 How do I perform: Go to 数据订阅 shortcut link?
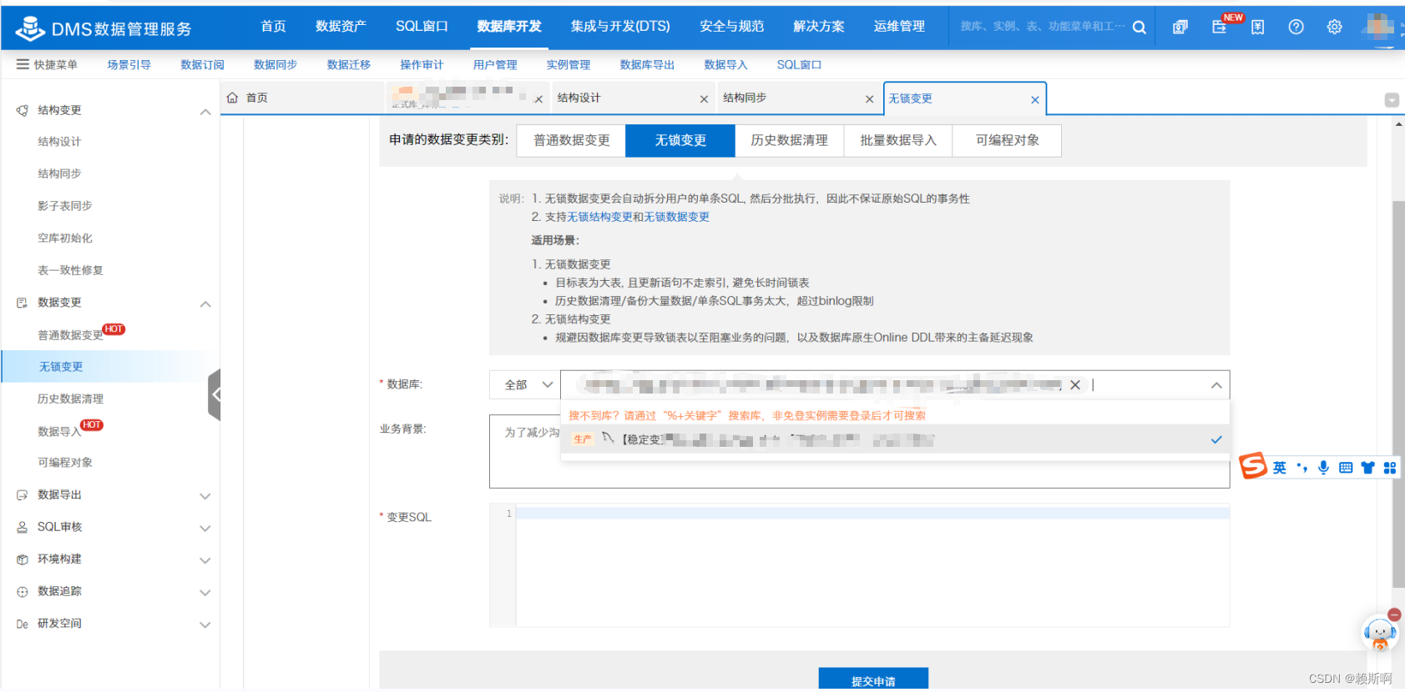pyautogui.click(x=202, y=64)
